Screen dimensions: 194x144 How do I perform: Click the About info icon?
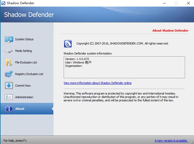tap(9, 109)
